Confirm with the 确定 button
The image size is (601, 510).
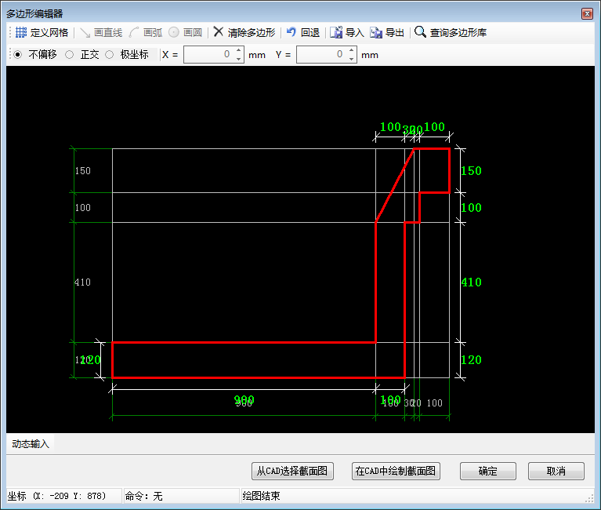(488, 471)
